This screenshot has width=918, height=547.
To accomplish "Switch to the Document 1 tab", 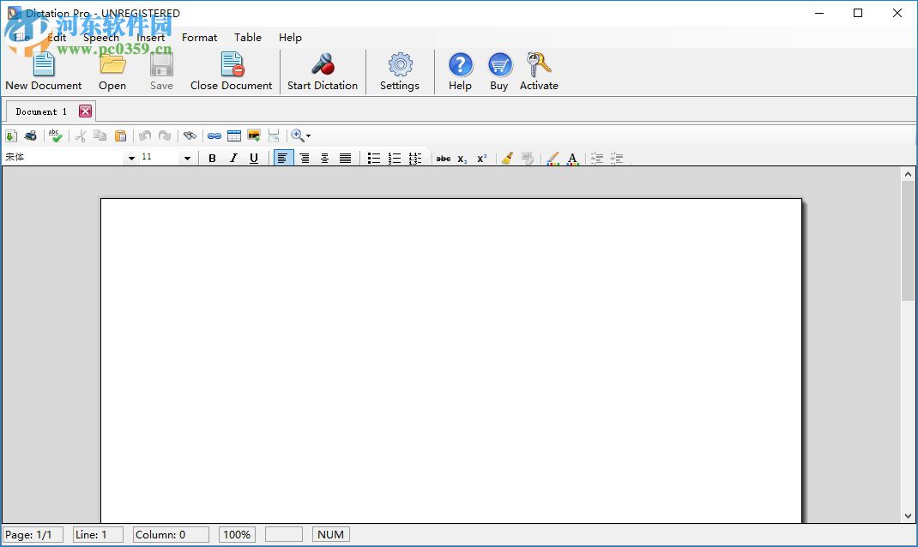I will coord(41,111).
